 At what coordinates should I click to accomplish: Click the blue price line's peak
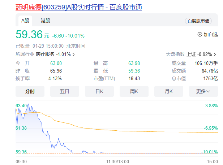click(28, 104)
